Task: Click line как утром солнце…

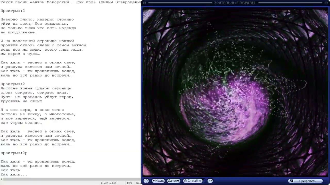Action: click(21, 123)
